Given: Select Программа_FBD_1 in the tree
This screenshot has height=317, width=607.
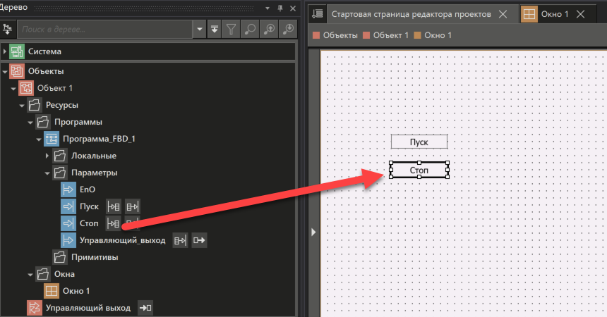Looking at the screenshot, I should [x=99, y=139].
